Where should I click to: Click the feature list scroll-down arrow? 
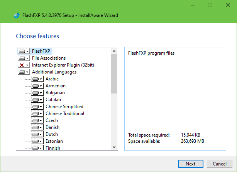pyautogui.click(x=114, y=147)
